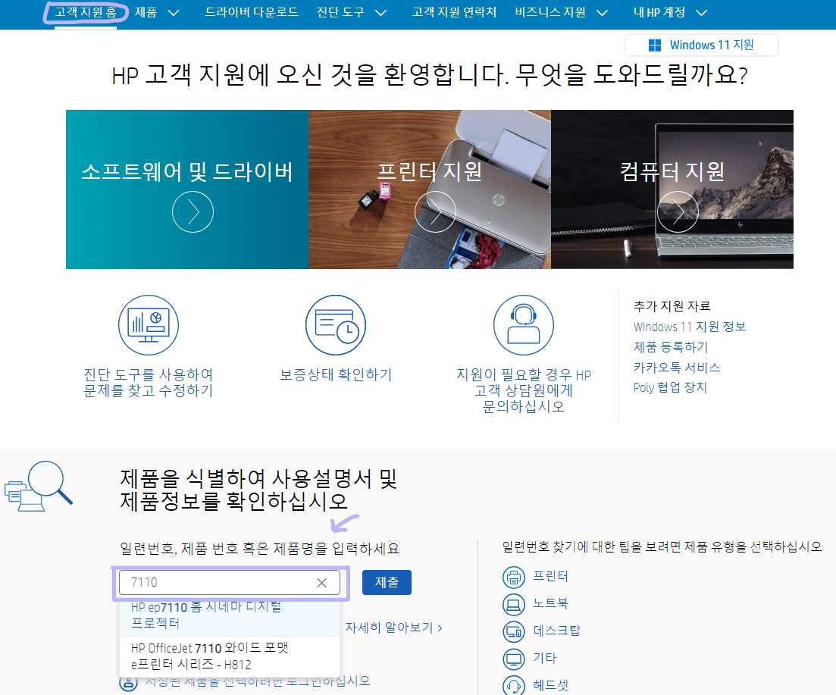Open 제품 등록하기 link

pos(670,347)
